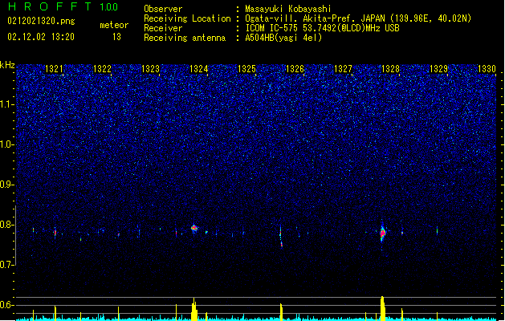Click the 1324 time marker
Image resolution: width=505 pixels, height=321 pixels.
tap(199, 69)
